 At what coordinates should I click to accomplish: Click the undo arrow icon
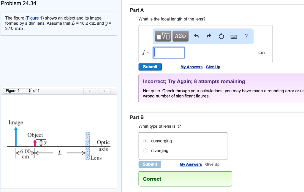(x=197, y=36)
